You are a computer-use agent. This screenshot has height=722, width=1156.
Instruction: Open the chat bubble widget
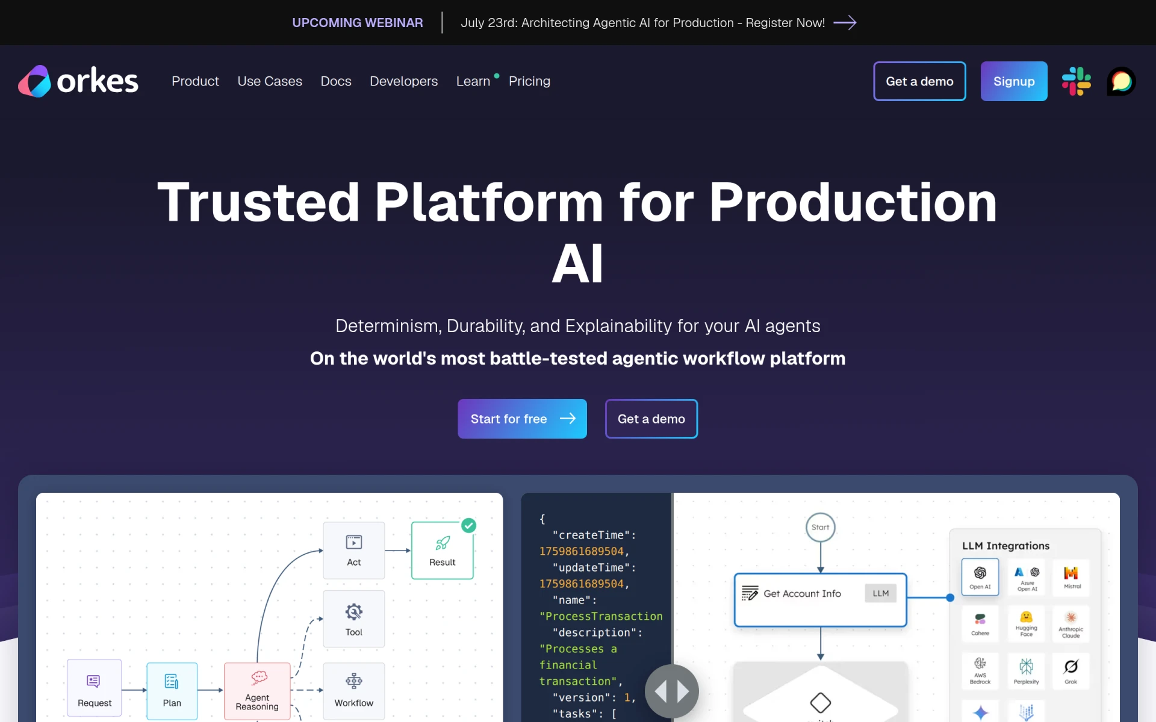click(x=1121, y=81)
